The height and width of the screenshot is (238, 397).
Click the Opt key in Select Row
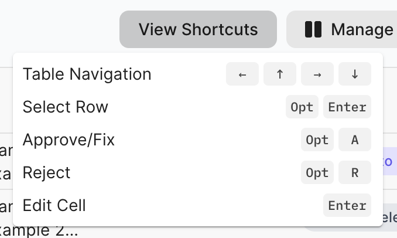(302, 107)
